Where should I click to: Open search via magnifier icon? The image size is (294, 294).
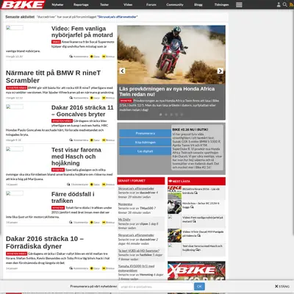(x=284, y=4)
